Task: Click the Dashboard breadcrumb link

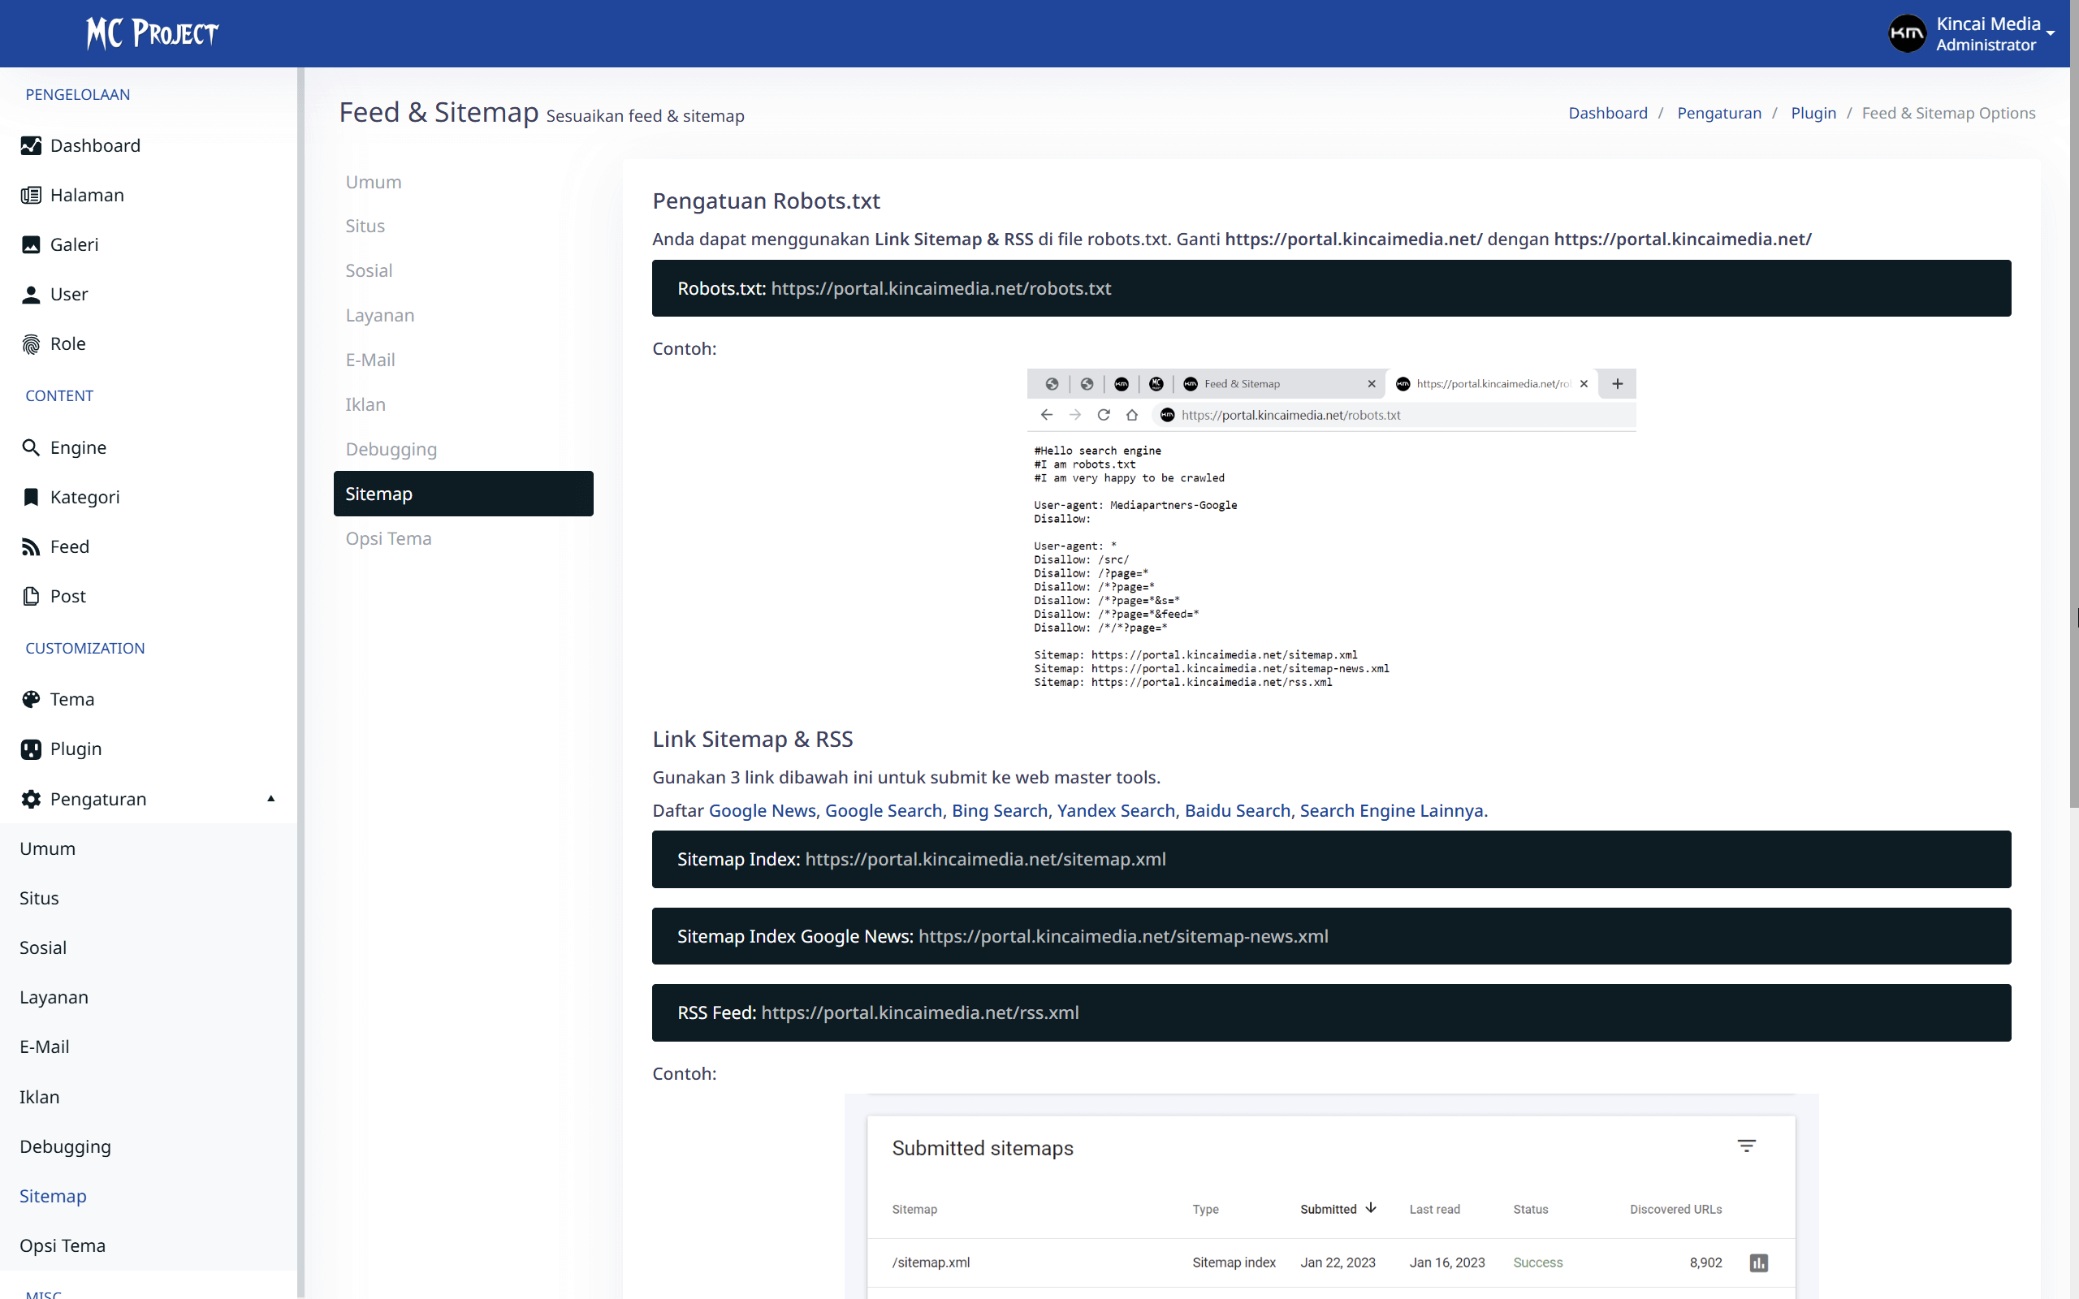Action: (1607, 113)
